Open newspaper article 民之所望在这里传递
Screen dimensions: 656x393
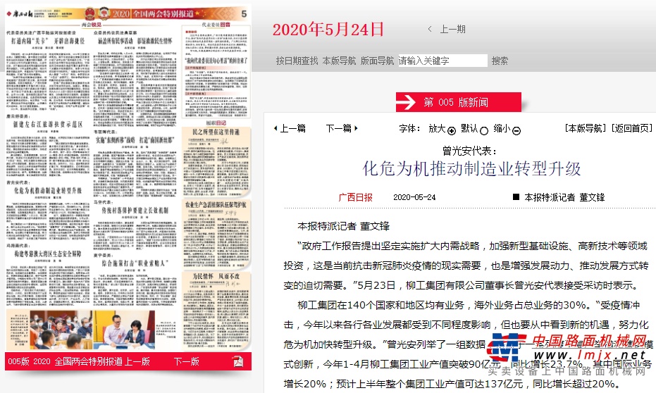[216, 132]
